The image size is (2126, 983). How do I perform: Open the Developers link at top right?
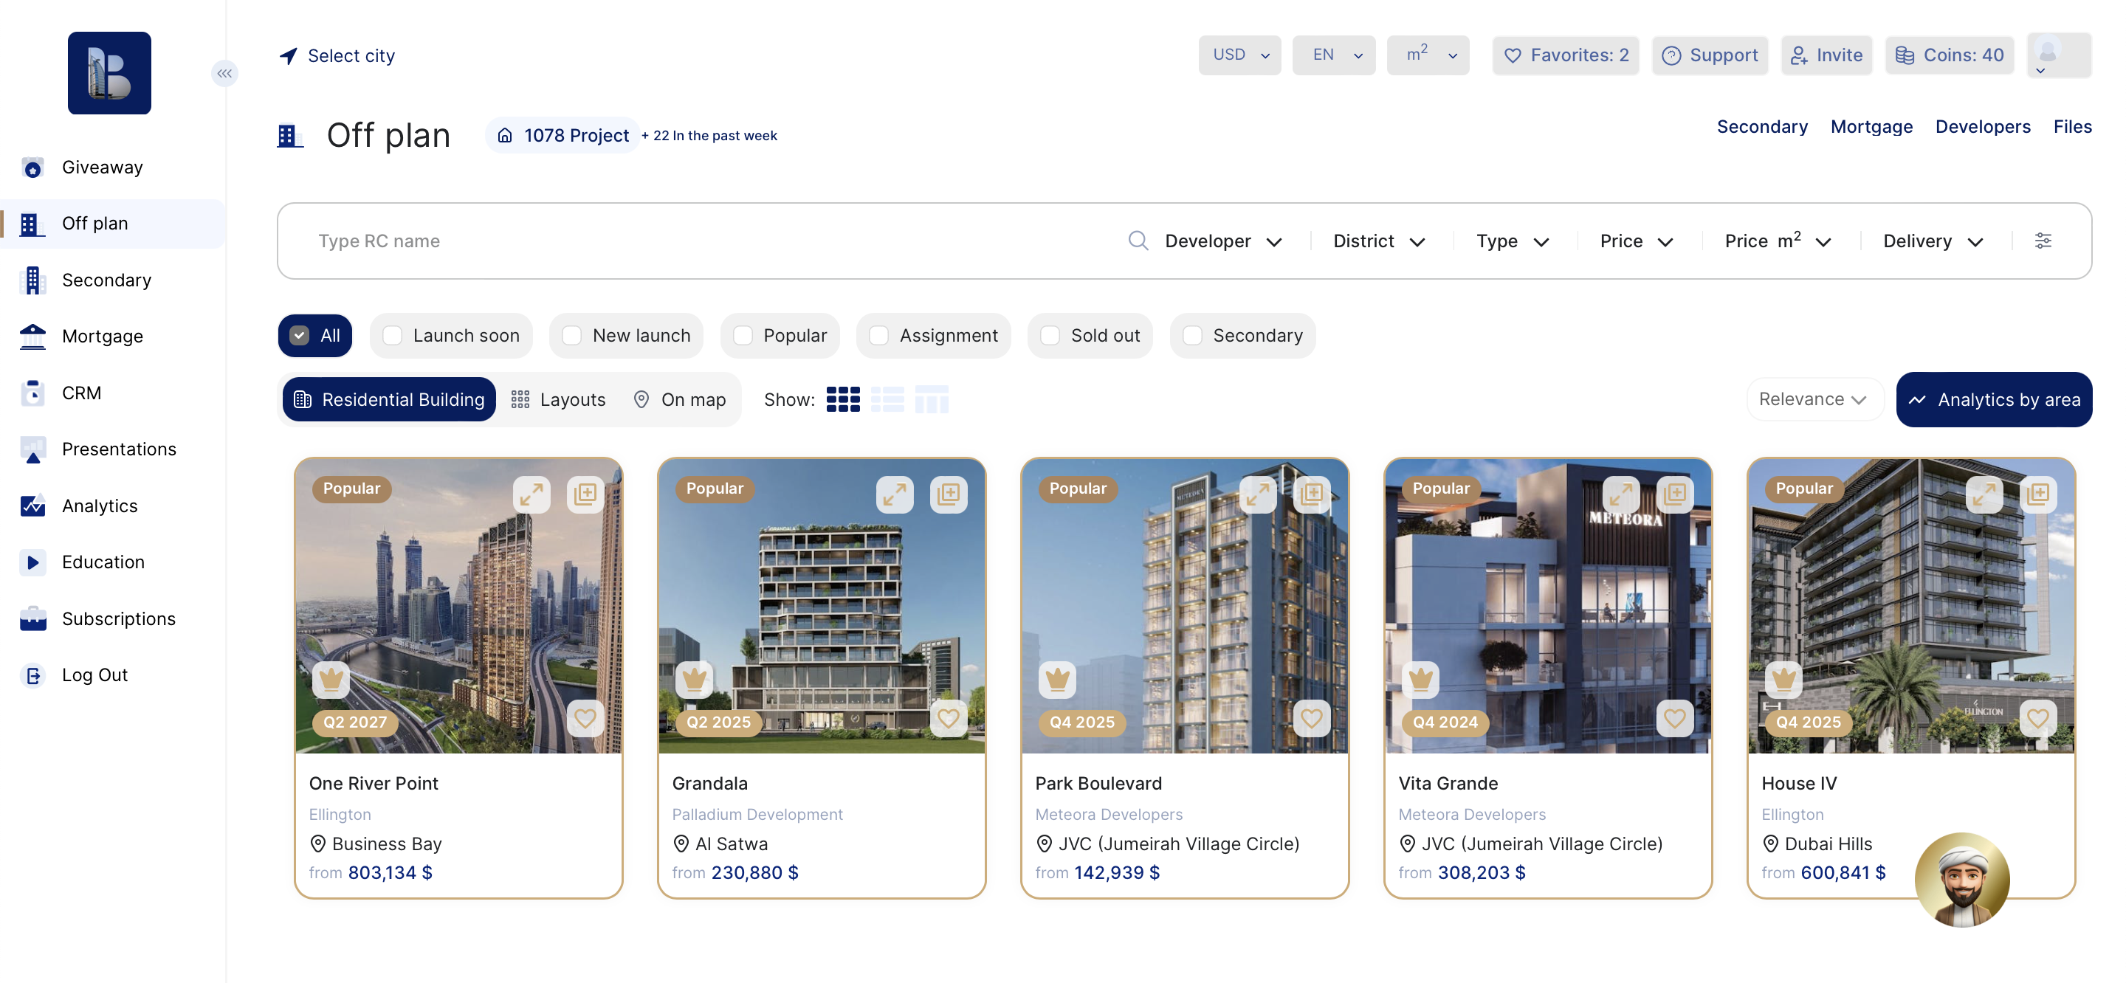1982,126
